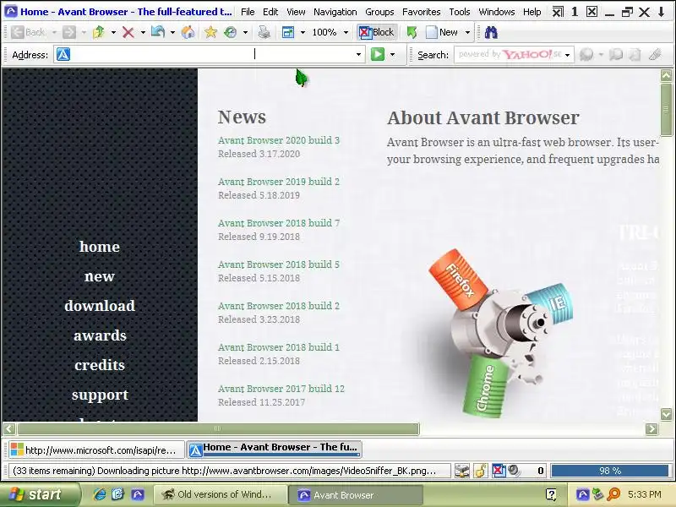Image resolution: width=676 pixels, height=507 pixels.
Task: Click the green undo closed tab arrow icon
Action: 412,32
